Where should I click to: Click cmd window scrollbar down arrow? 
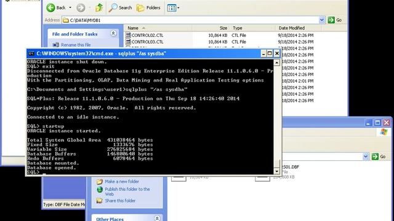(x=276, y=171)
